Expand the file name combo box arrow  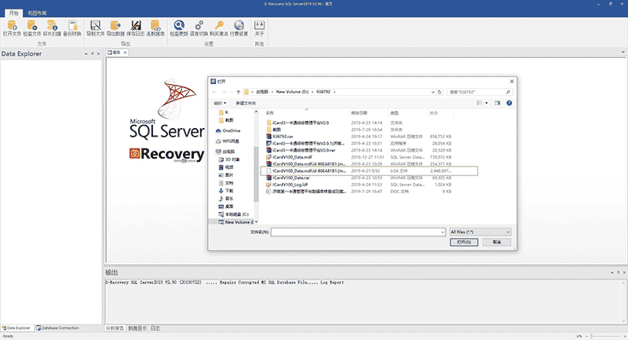click(x=442, y=232)
